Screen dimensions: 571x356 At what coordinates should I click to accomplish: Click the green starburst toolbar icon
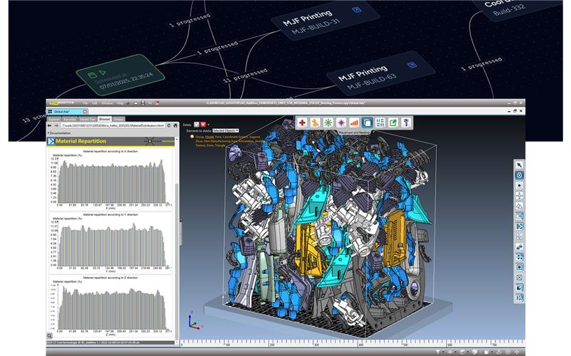click(328, 123)
